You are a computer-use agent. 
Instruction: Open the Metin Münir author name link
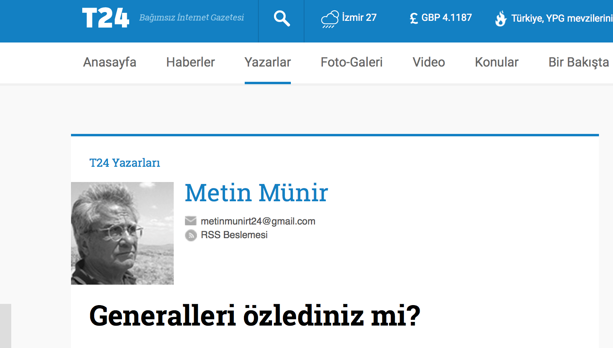(256, 193)
